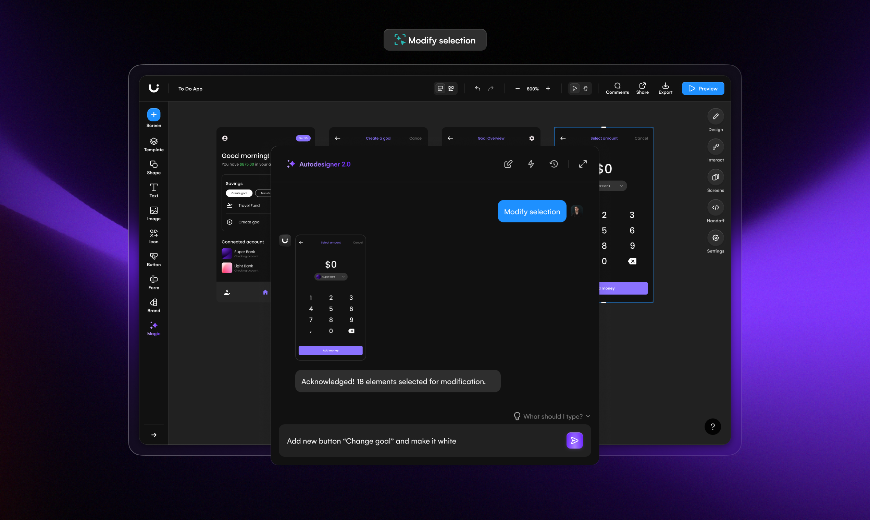The image size is (870, 520).
Task: Click the zoom in plus control
Action: (548, 88)
